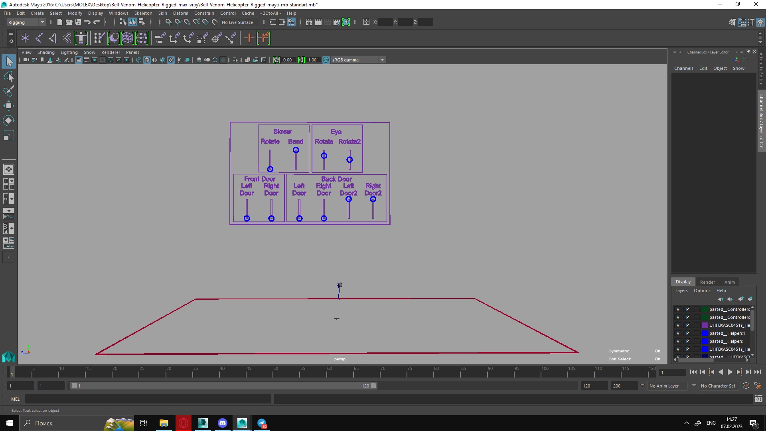Toggle visibility of pasted__Helpers1 layer

click(678, 333)
